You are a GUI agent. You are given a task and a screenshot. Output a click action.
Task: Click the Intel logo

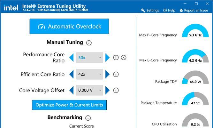click(x=11, y=8)
